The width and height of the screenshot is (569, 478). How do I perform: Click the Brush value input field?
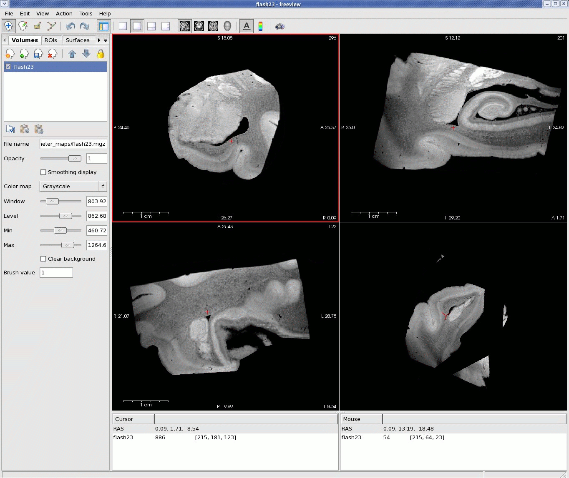[x=56, y=273]
